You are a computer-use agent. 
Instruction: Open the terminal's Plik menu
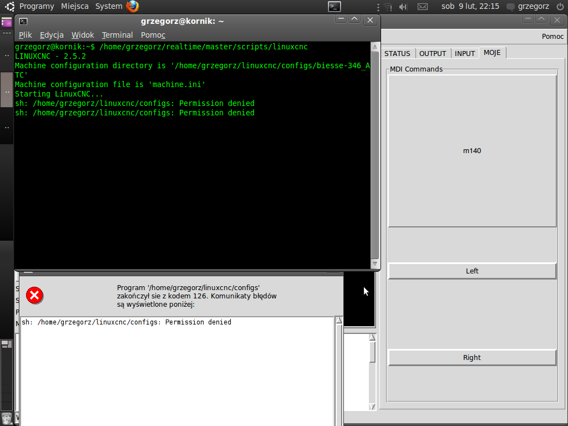coord(26,35)
